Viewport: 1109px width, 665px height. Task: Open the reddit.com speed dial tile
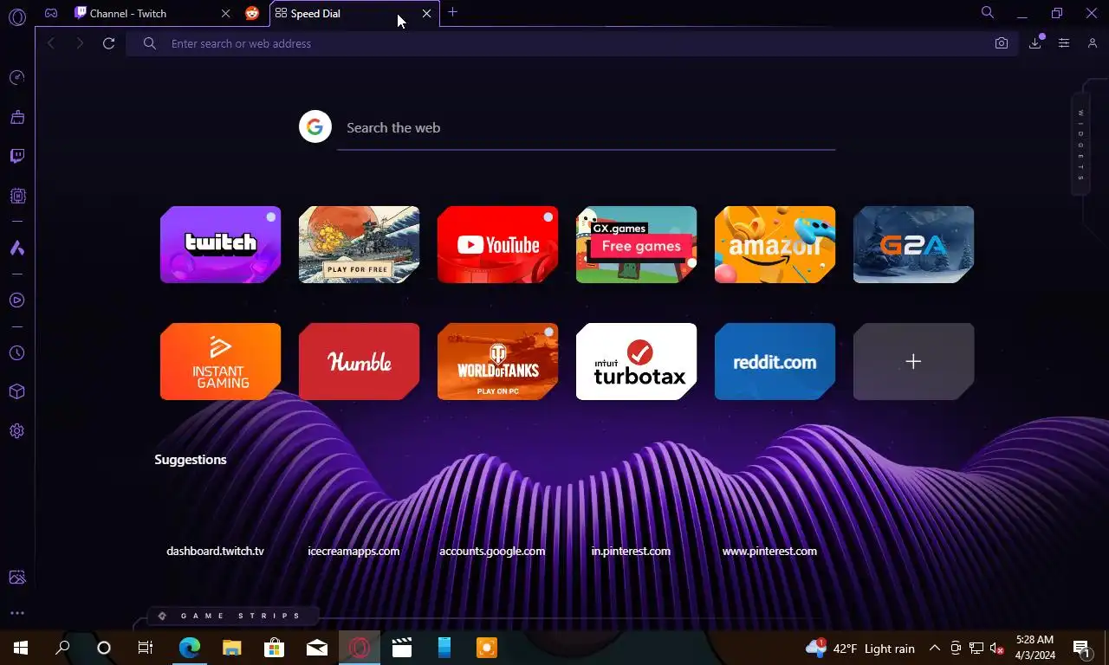coord(775,361)
